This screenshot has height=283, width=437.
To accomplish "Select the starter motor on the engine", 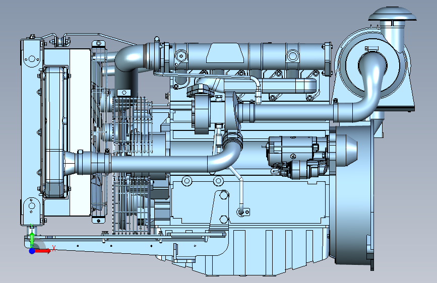I will pos(297,157).
